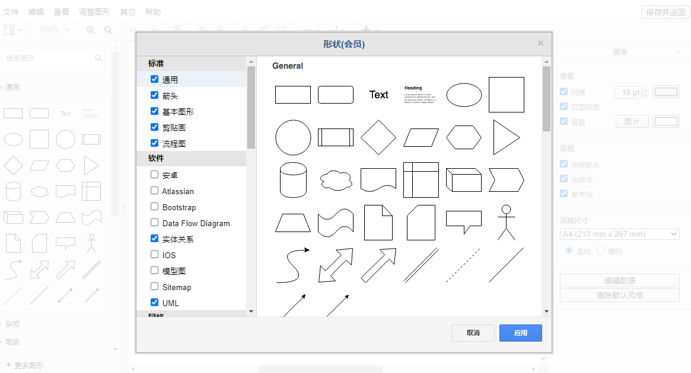This screenshot has width=691, height=373.
Task: Enable the Bootstrap library checkbox
Action: pyautogui.click(x=154, y=206)
